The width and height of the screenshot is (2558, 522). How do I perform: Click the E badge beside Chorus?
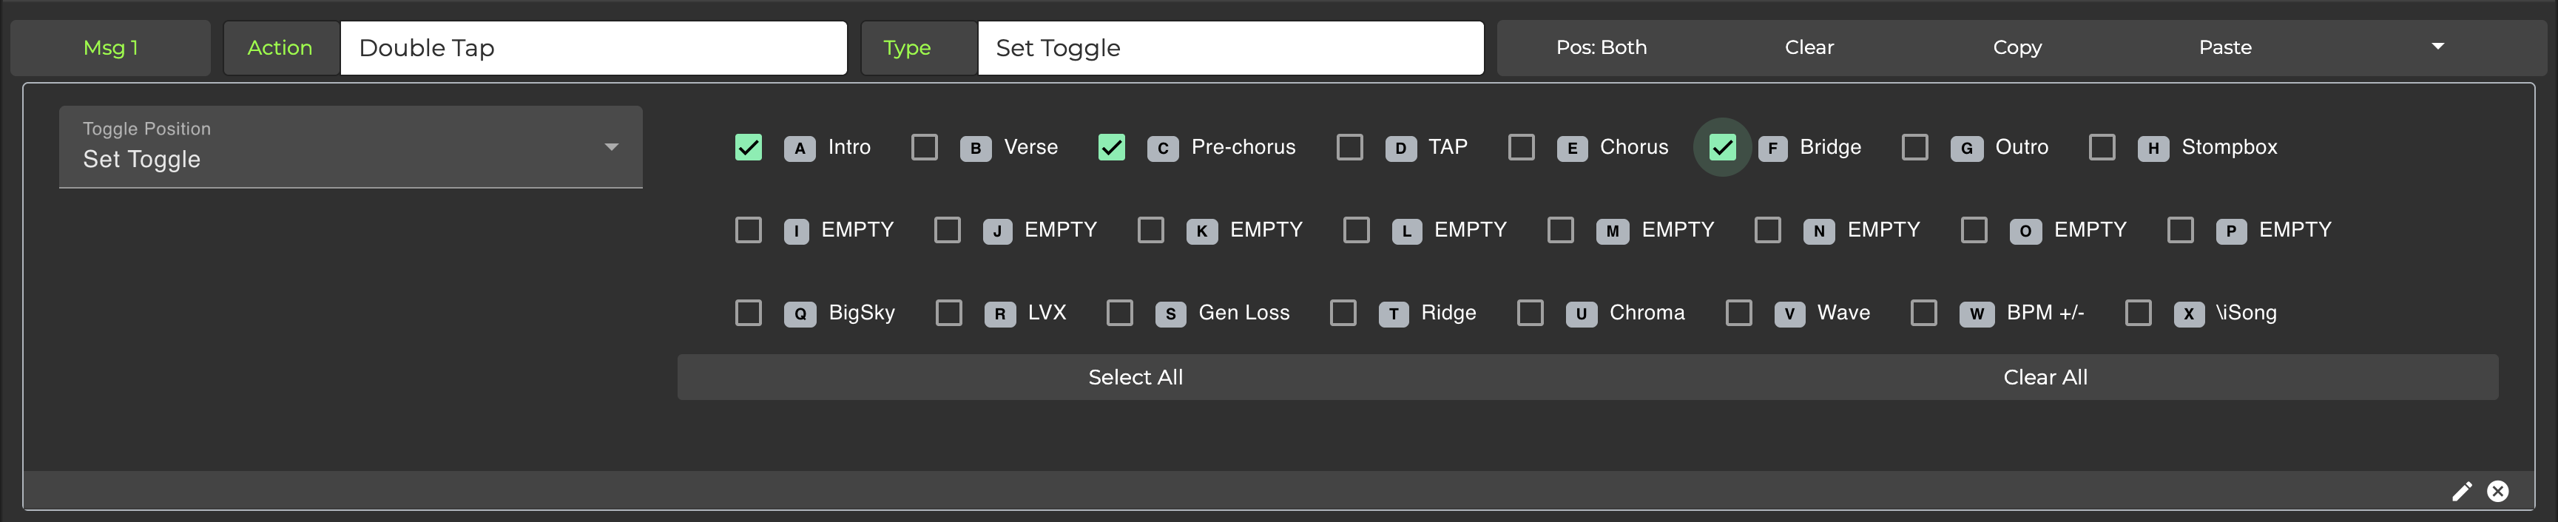pyautogui.click(x=1571, y=148)
